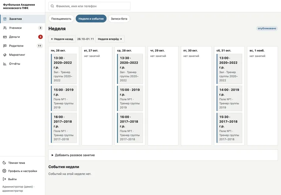This screenshot has width=281, height=195.
Task: Click the вт, 27 окт. day header
Action: [x=91, y=51]
